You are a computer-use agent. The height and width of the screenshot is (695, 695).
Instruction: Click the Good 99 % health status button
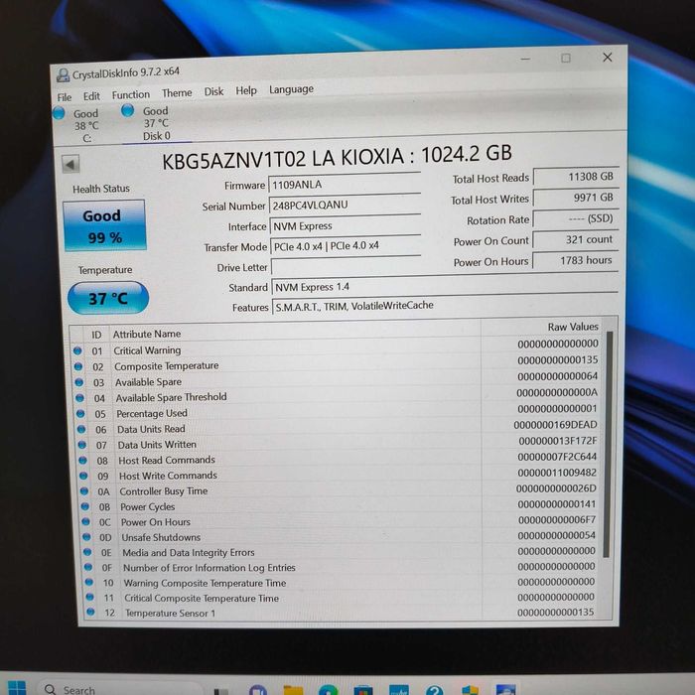click(104, 226)
